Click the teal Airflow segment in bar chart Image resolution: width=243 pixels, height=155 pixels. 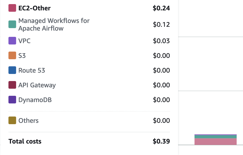215,137
